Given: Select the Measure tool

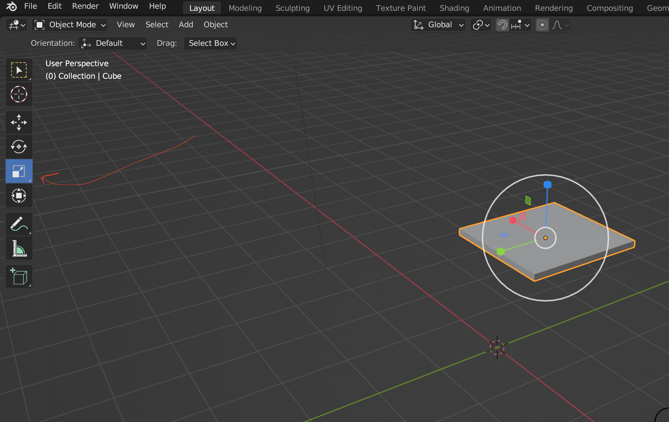Looking at the screenshot, I should (x=19, y=248).
